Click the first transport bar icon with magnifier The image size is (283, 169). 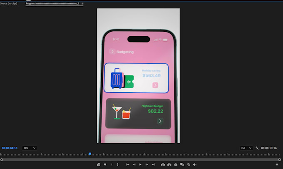coord(99,164)
